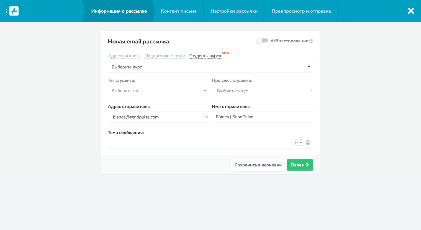Click Сохранить в черновик button
The width and height of the screenshot is (421, 230).
click(258, 165)
